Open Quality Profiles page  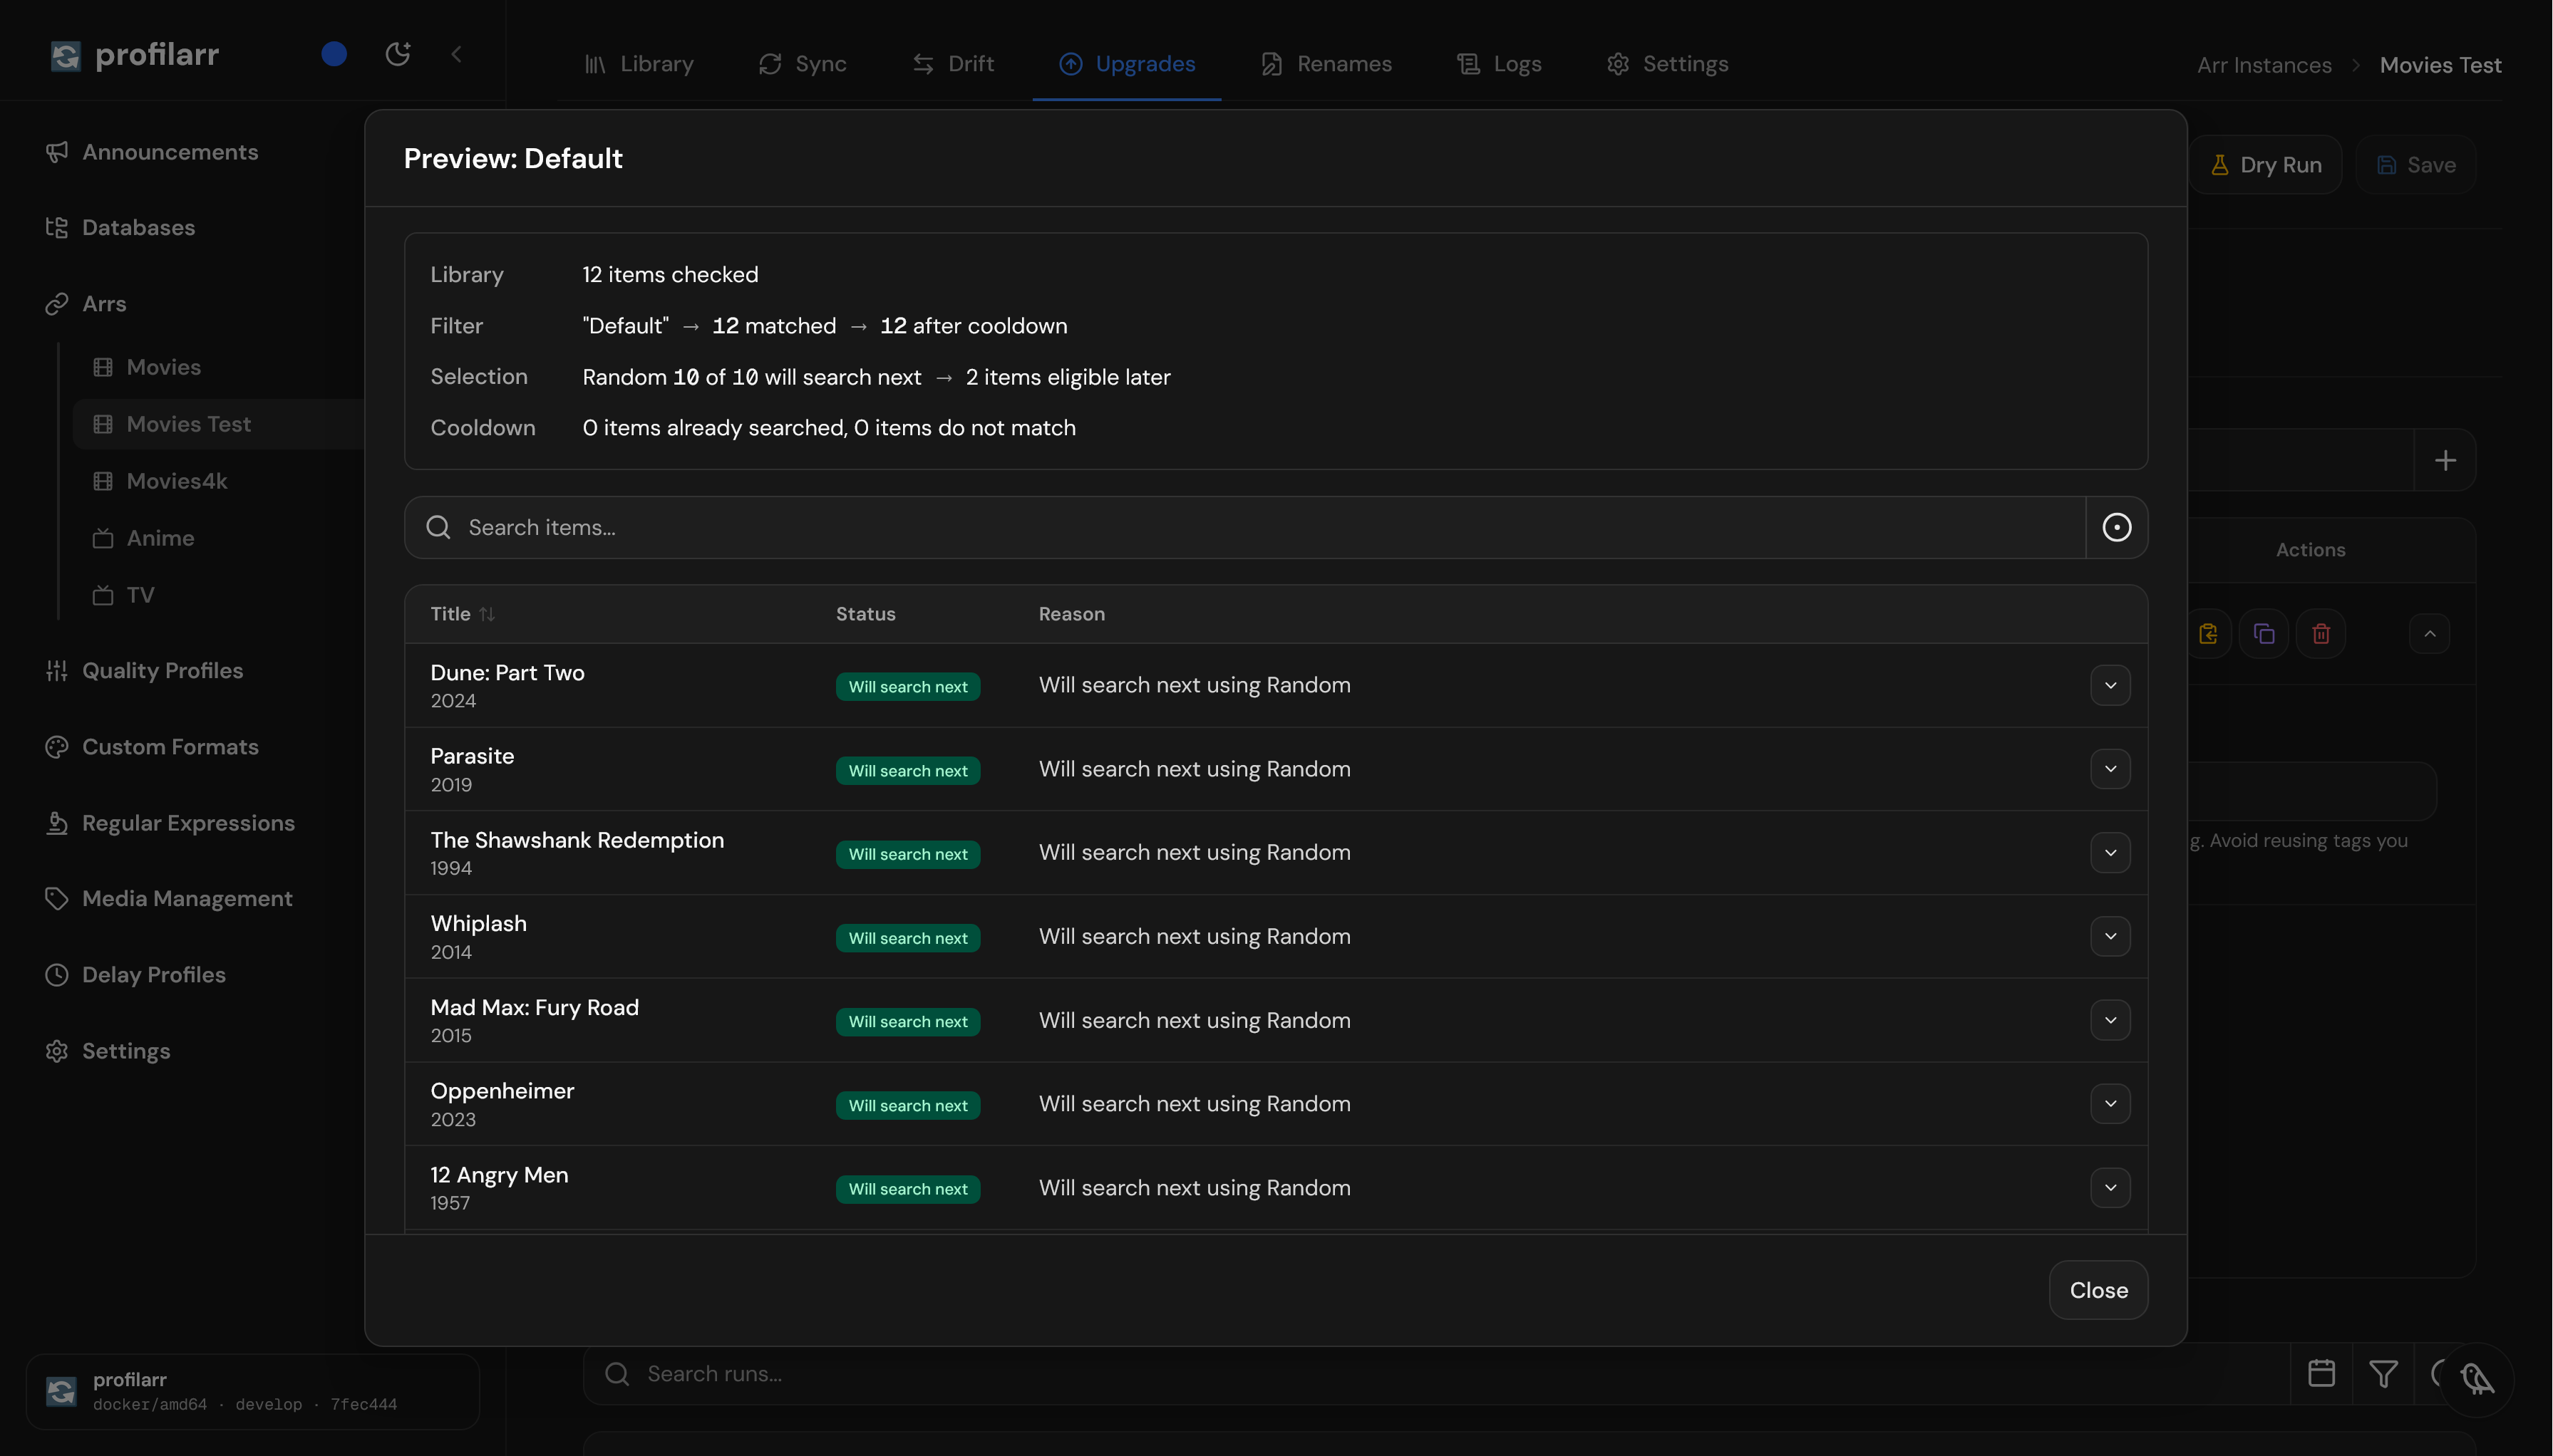tap(144, 671)
